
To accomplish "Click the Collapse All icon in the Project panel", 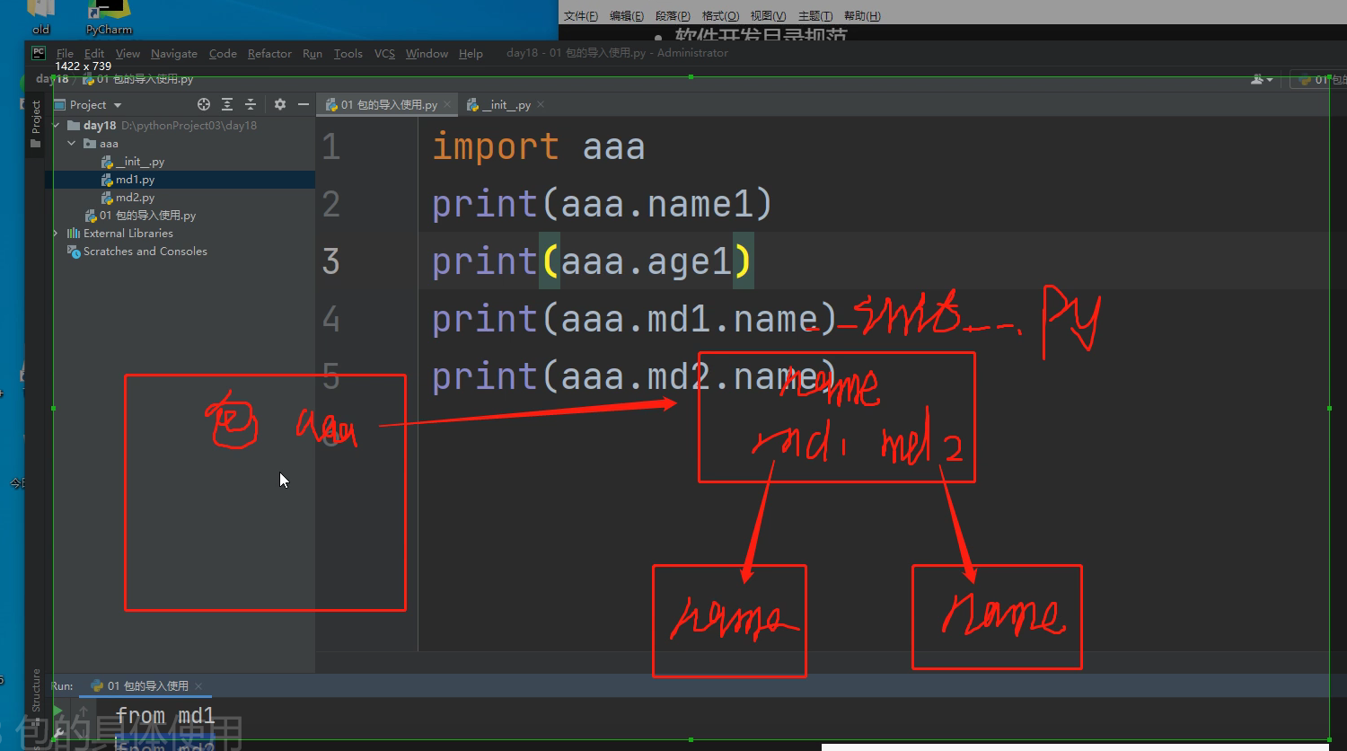I will coord(251,104).
